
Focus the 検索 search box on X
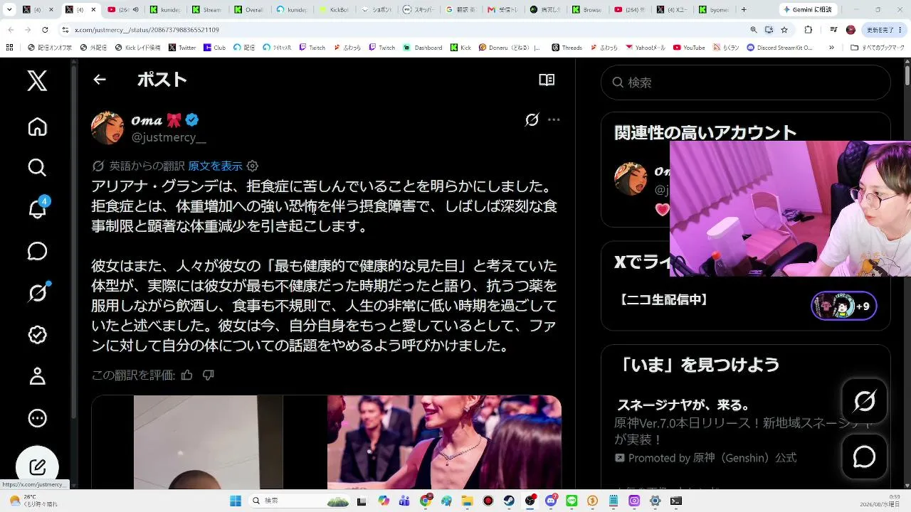745,82
